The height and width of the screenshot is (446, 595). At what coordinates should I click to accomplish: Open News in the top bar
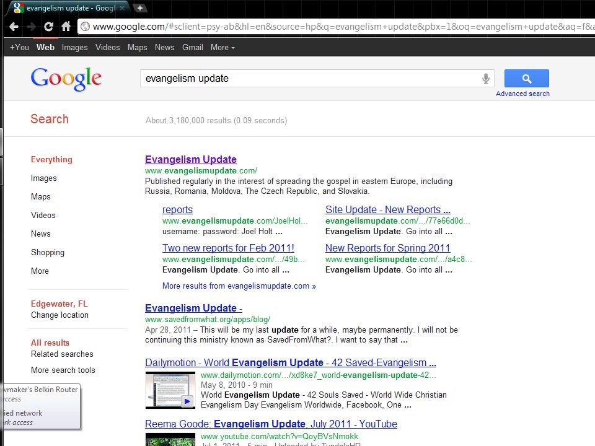(165, 48)
